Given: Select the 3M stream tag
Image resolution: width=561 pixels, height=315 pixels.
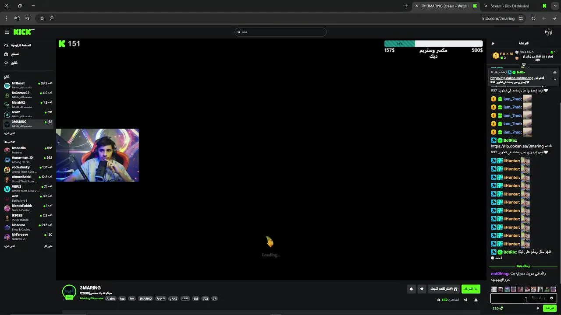Looking at the screenshot, I should point(195,299).
